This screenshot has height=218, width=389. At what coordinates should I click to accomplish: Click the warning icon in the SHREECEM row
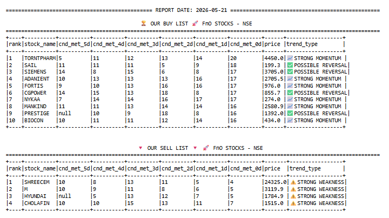[293, 182]
